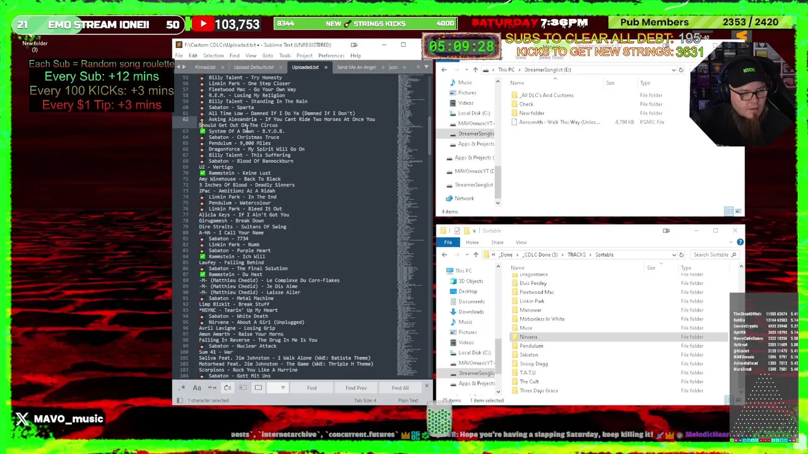This screenshot has width=808, height=454.
Task: Toggle wrap search option in find bar
Action: click(227, 388)
